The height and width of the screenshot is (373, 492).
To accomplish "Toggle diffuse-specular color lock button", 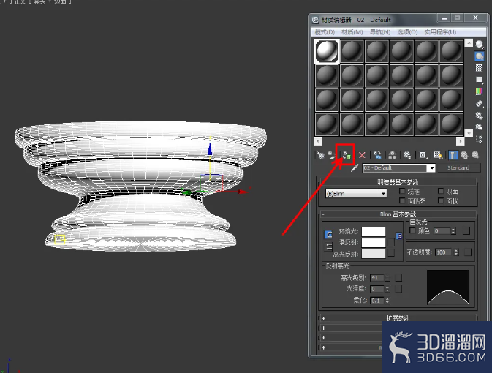I will point(328,246).
